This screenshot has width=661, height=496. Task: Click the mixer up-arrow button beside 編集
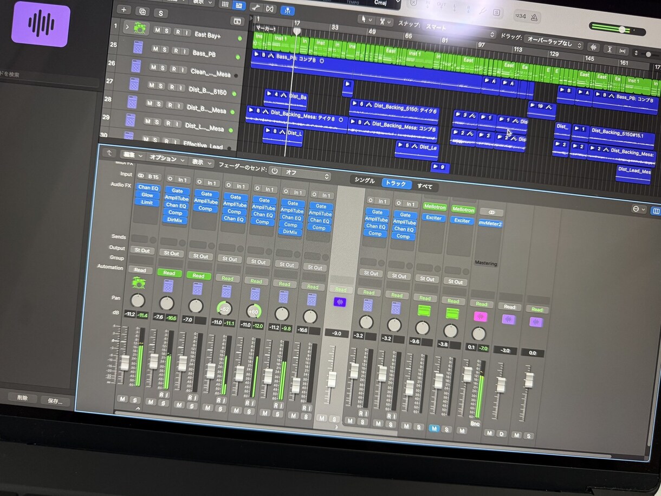109,153
